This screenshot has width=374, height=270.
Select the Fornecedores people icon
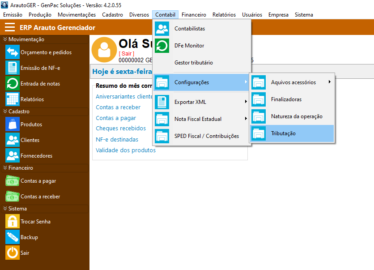click(x=12, y=156)
